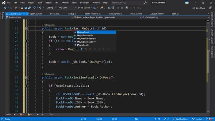The image size is (215, 121).
Task: Open the Build menu
Action: 40,3
